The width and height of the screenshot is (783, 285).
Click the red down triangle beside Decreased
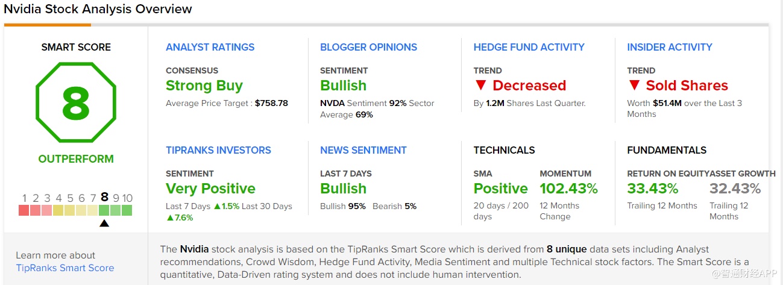(480, 86)
